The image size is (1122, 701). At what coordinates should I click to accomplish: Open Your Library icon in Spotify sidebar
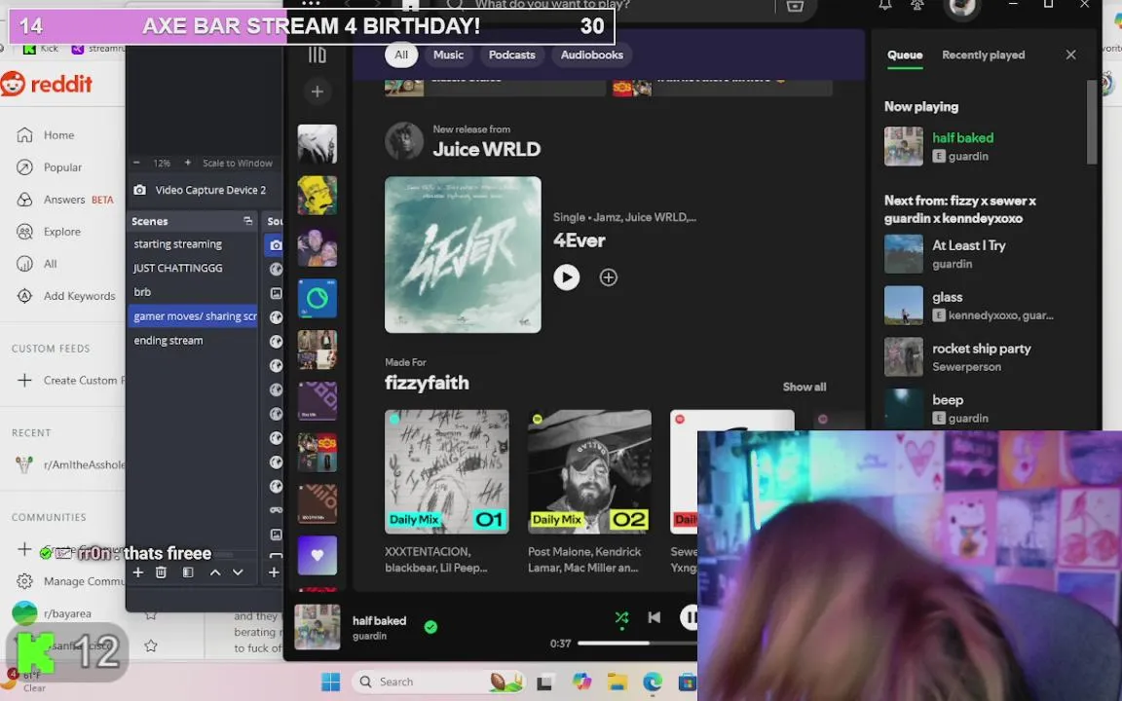pos(317,55)
